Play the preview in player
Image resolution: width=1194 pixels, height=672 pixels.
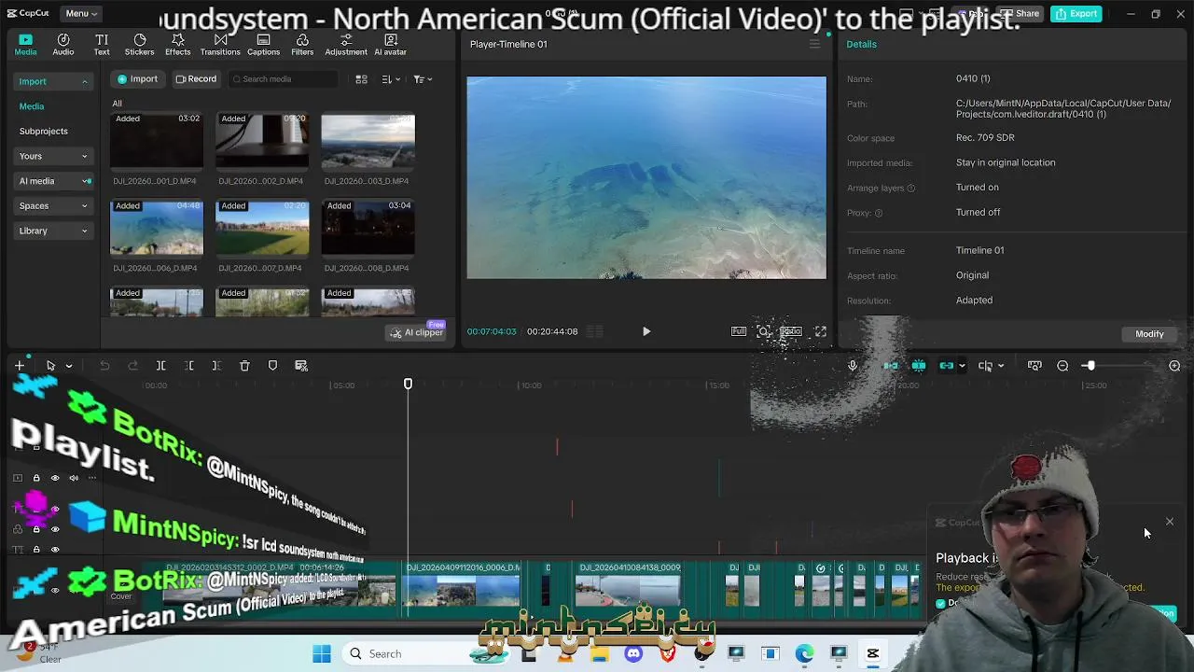click(646, 331)
